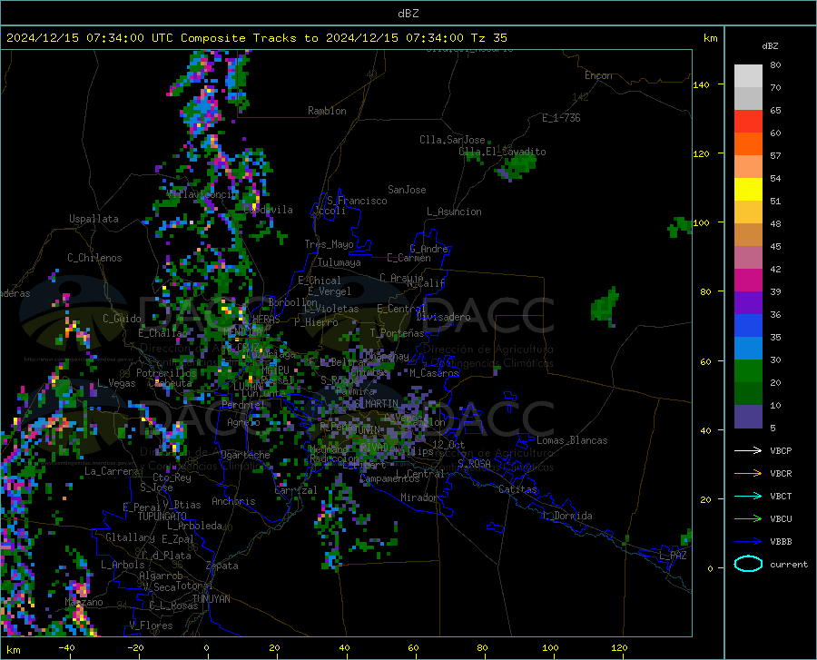Click the green 20 dBZ color swatch
817x660 pixels.
click(x=748, y=371)
